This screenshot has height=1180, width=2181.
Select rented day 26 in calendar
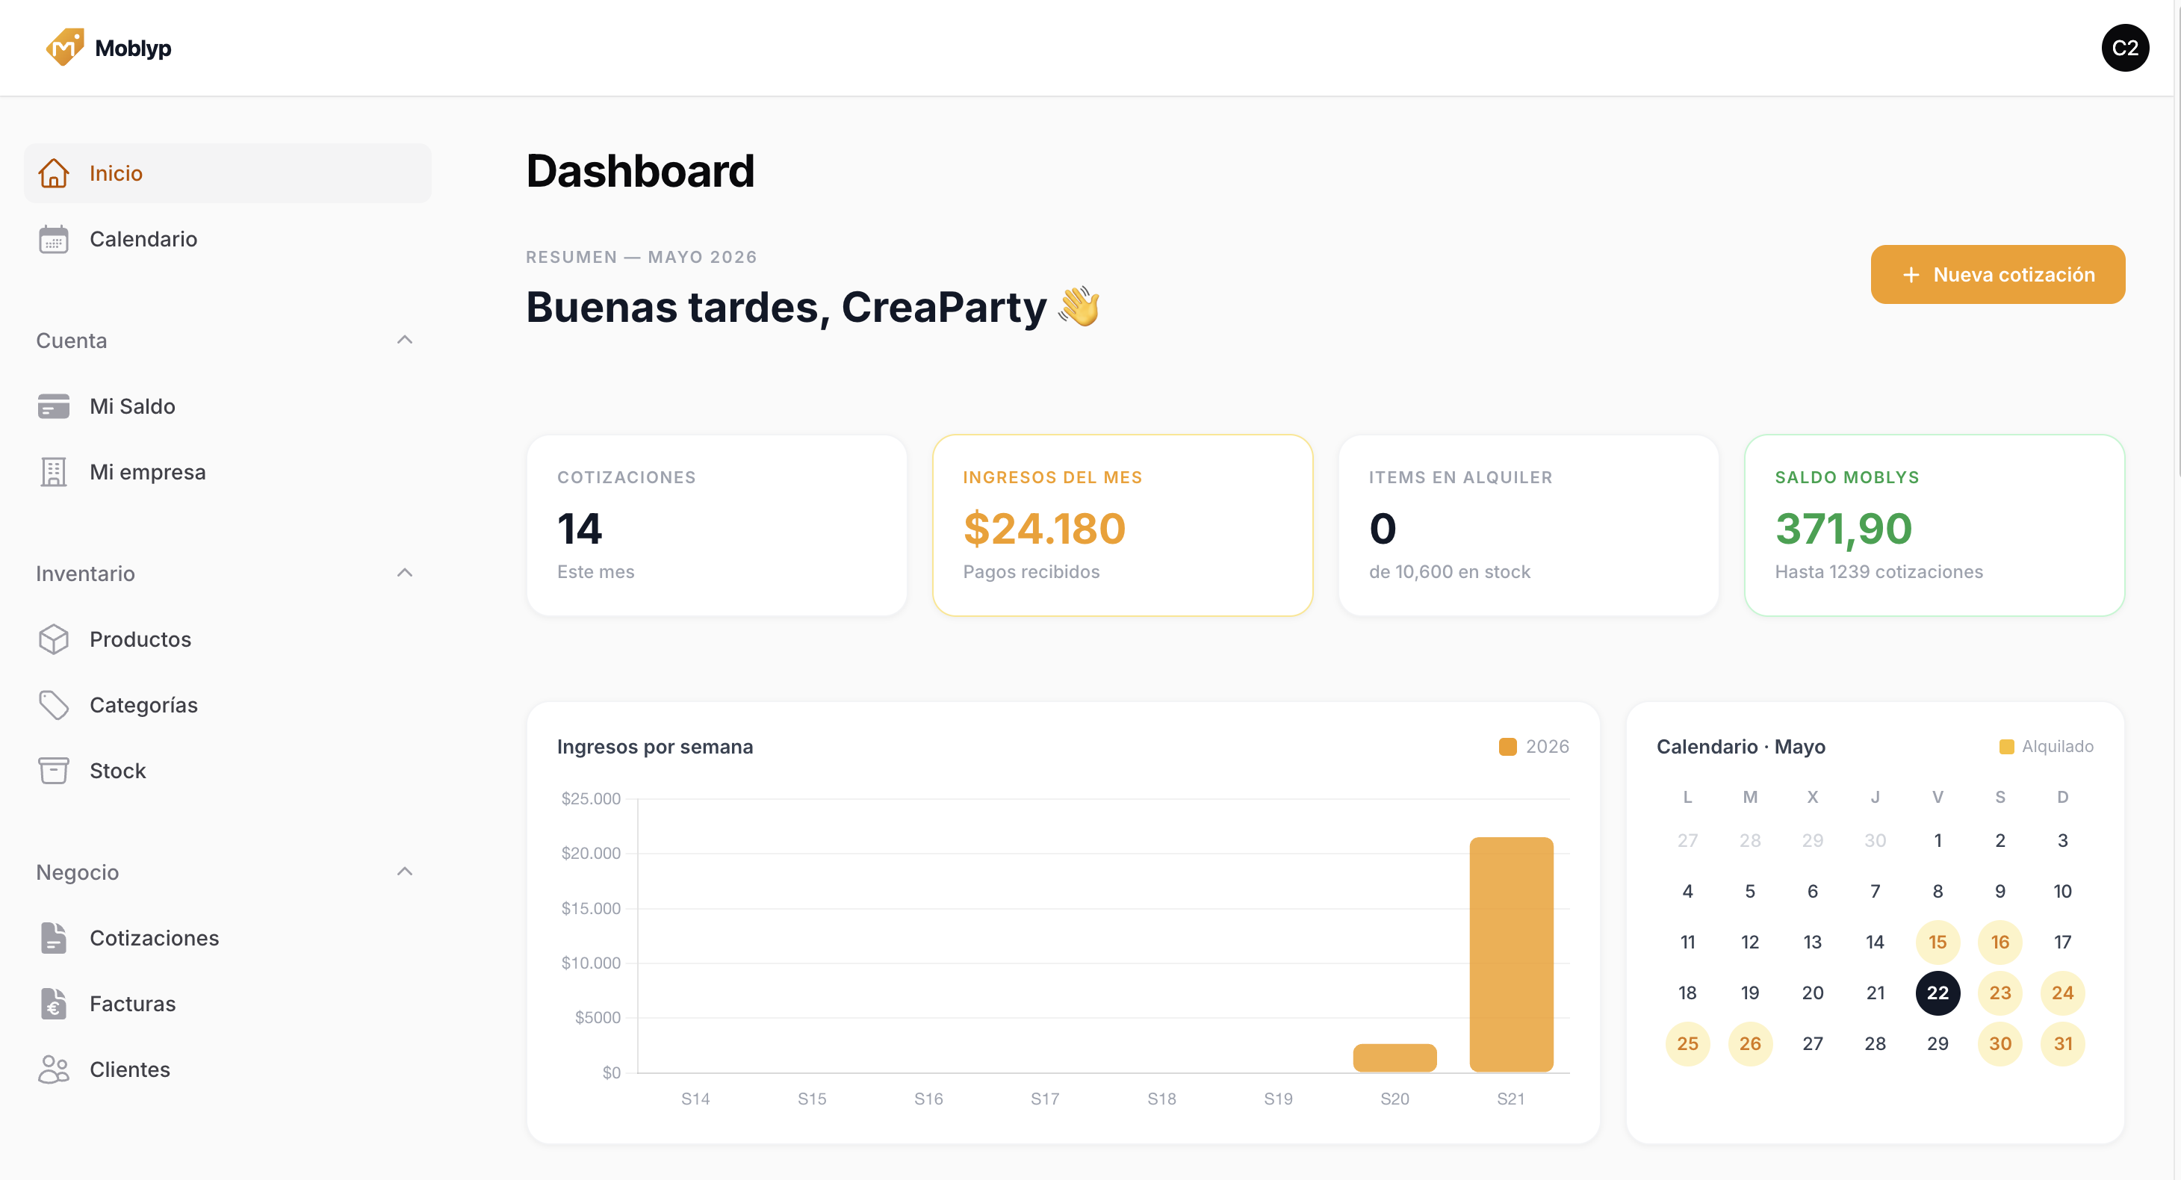coord(1750,1044)
